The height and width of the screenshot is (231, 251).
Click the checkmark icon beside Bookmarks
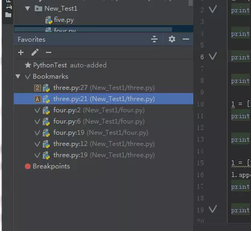(x=28, y=76)
